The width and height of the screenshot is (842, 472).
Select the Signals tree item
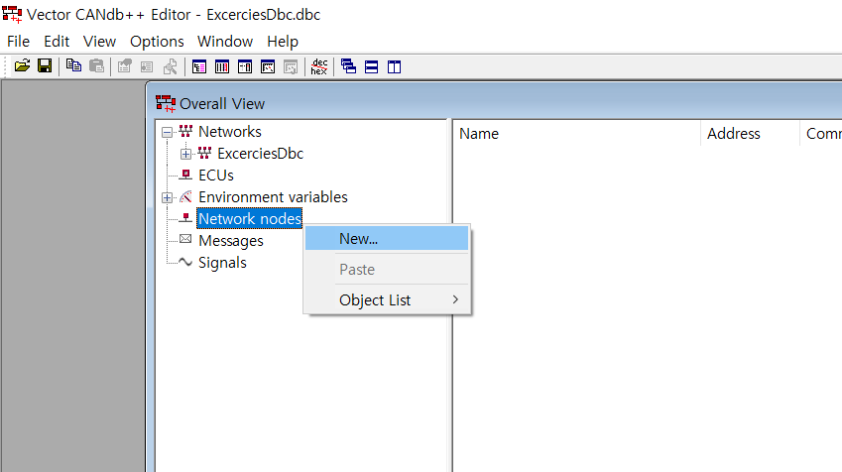point(222,263)
